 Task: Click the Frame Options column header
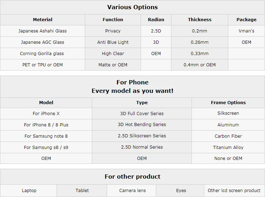click(x=228, y=103)
